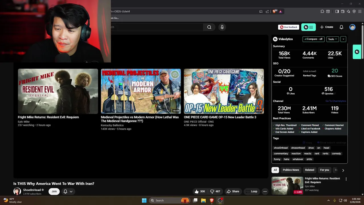
Task: Open Medieval Projectiles vs Modern Armor thumbnail
Action: (x=141, y=91)
